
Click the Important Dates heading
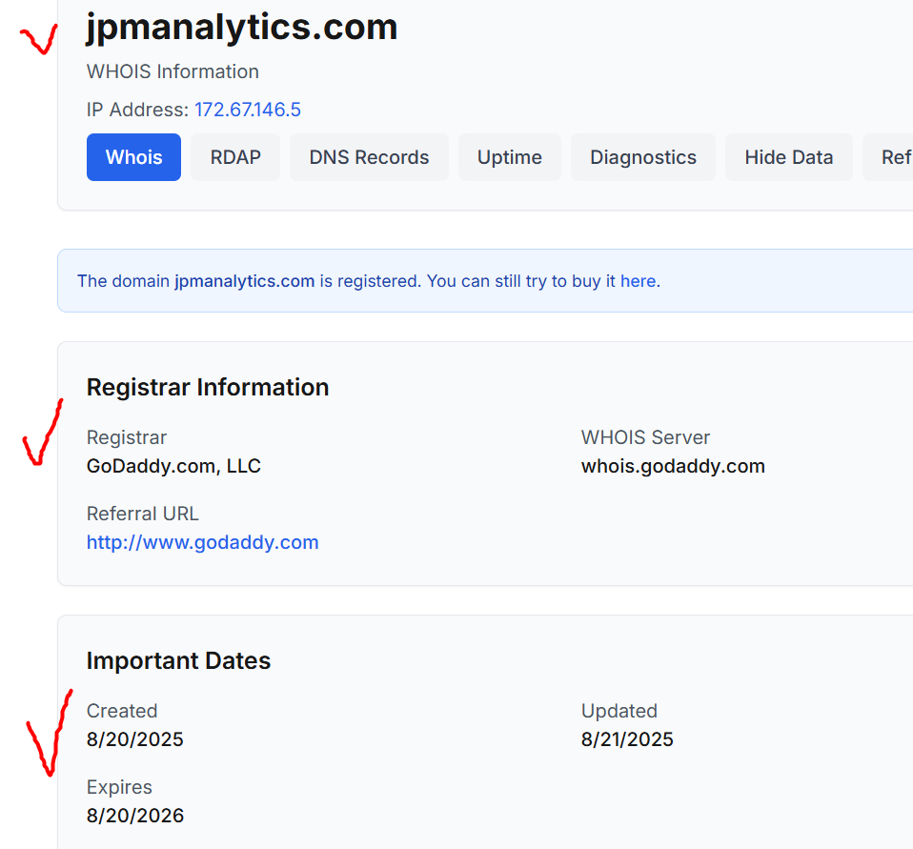click(x=178, y=660)
